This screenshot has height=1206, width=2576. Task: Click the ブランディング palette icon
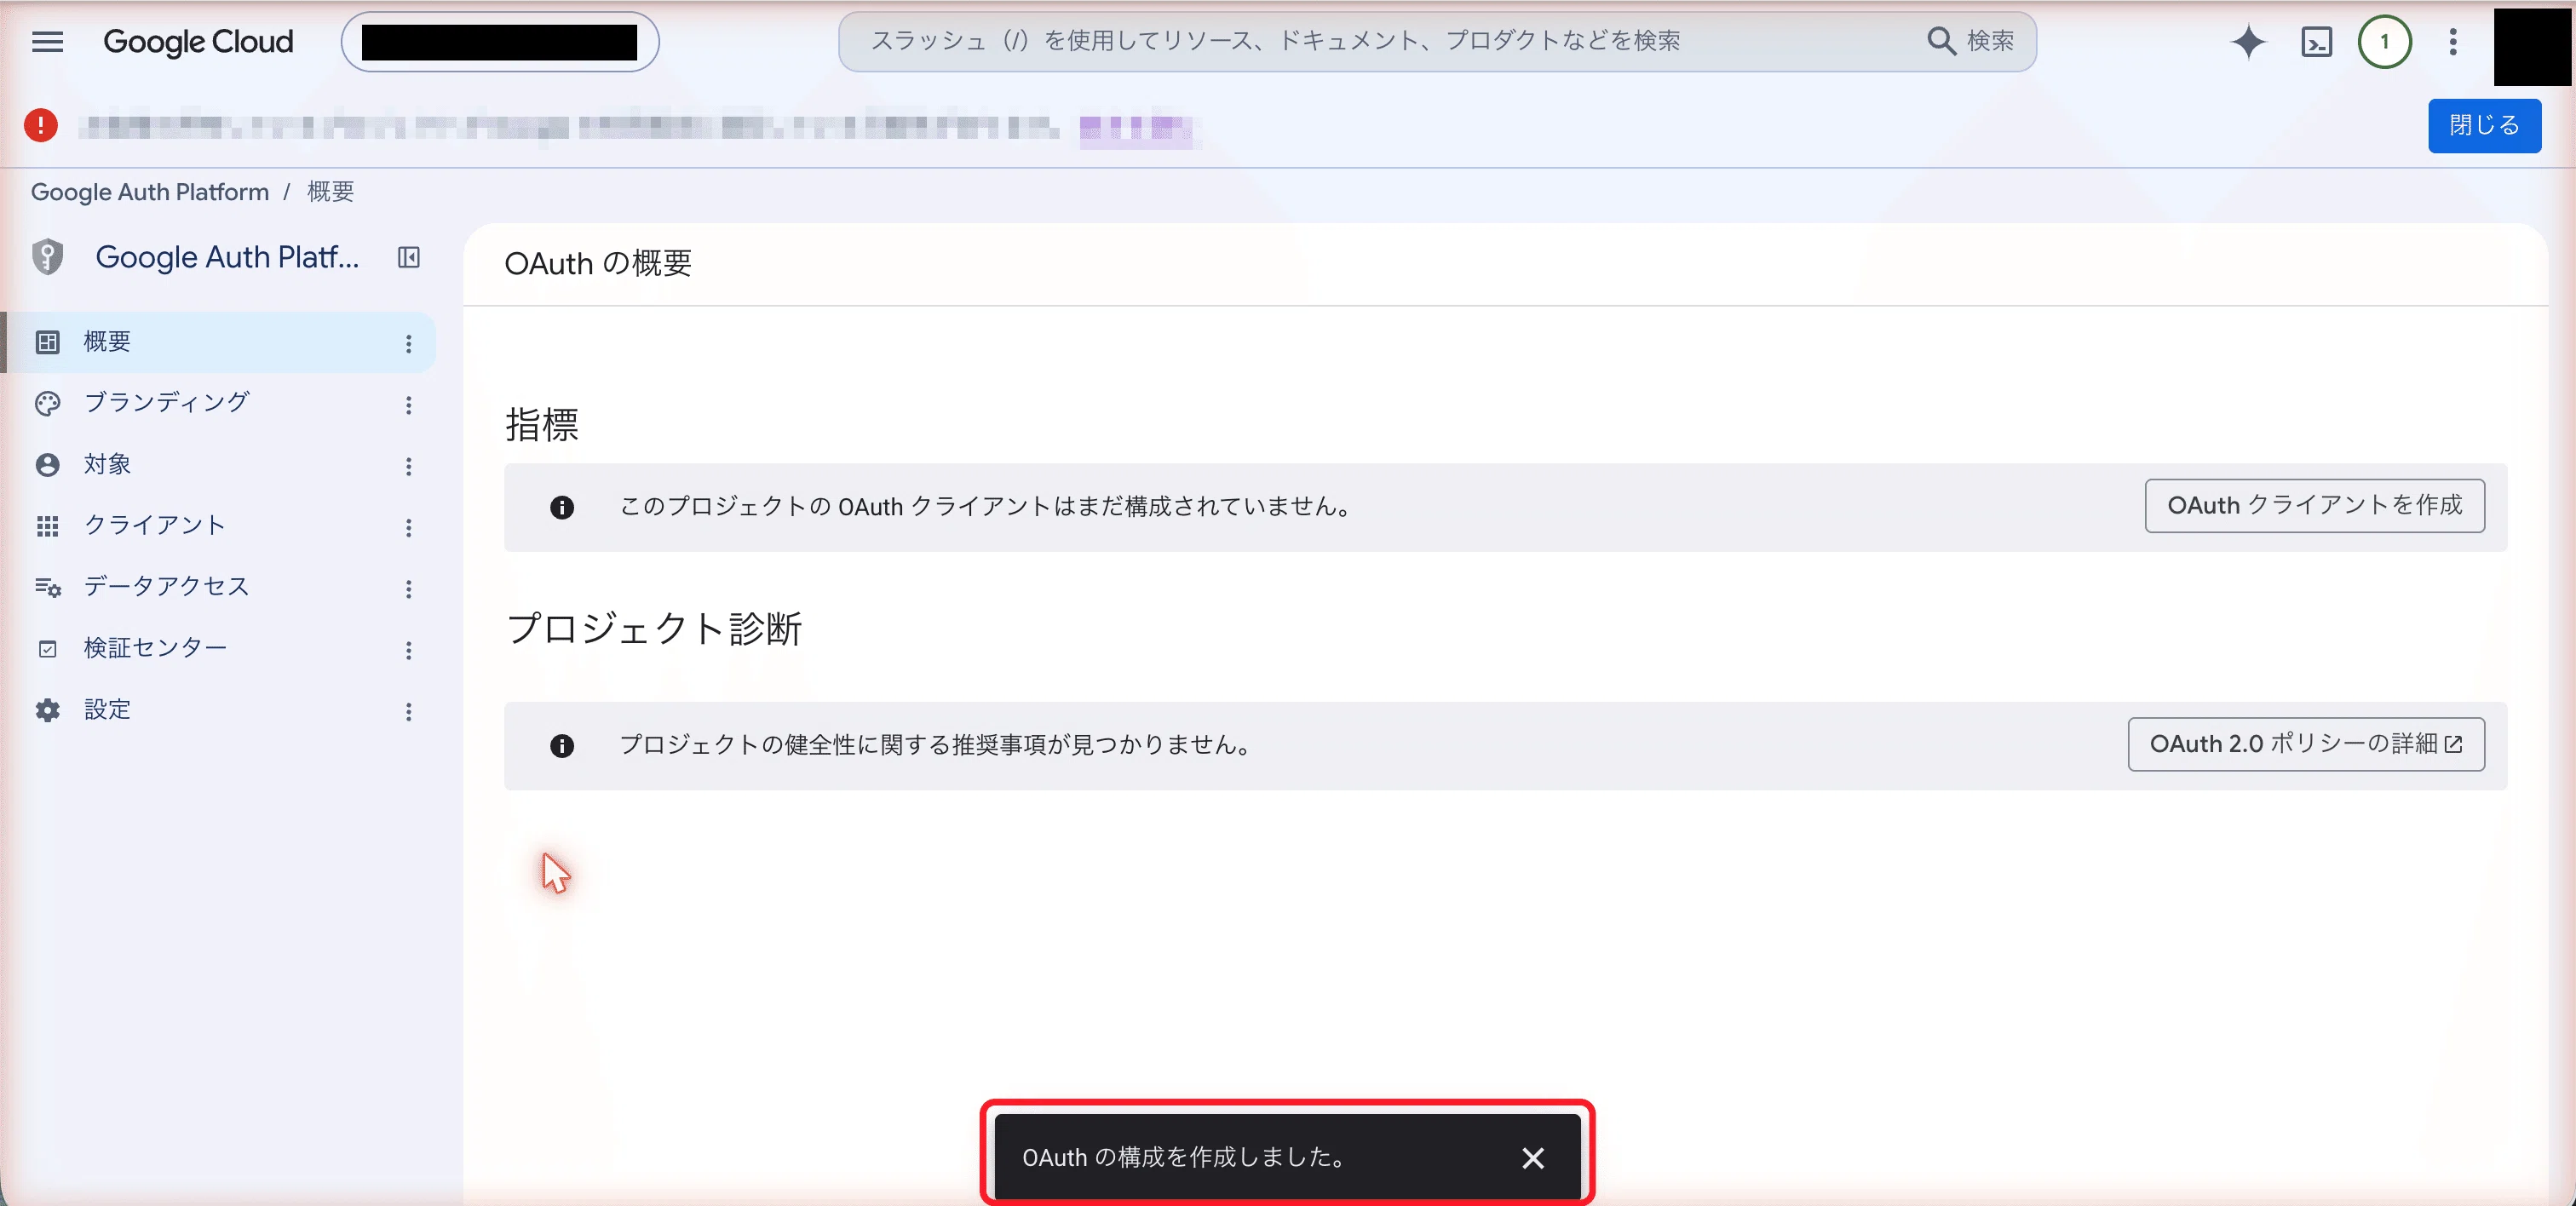pyautogui.click(x=47, y=403)
